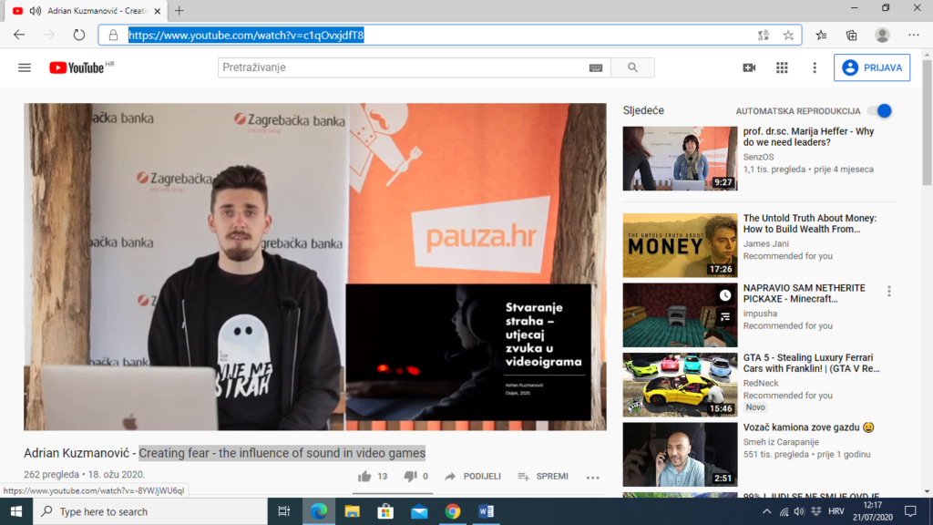
Task: Open the GTA 5 Ferrari video thumbnail
Action: tap(680, 385)
